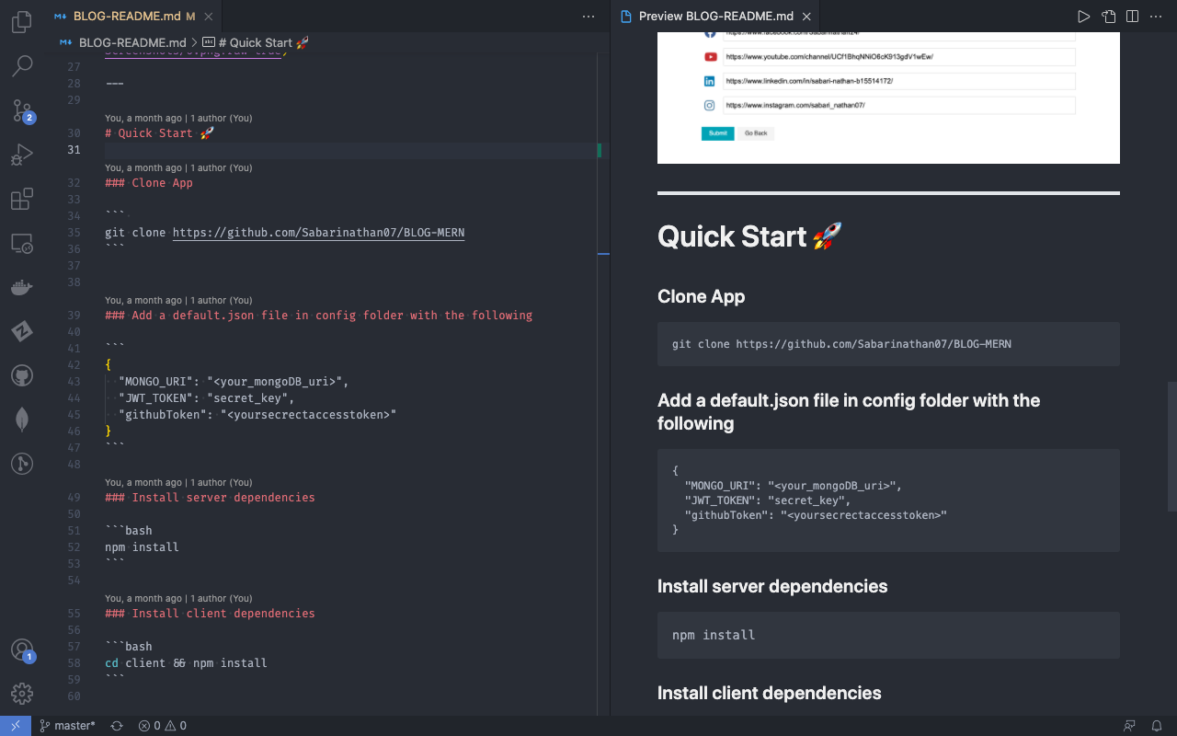Click the Quick Start heading in preview
The image size is (1177, 736).
pos(749,236)
